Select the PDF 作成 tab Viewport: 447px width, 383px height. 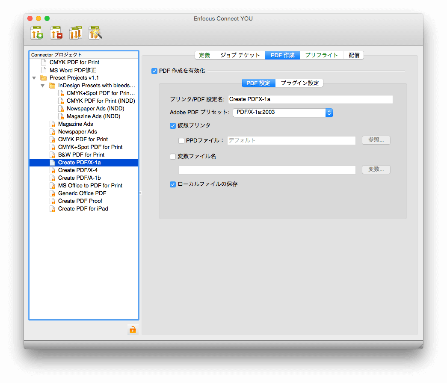click(x=282, y=55)
